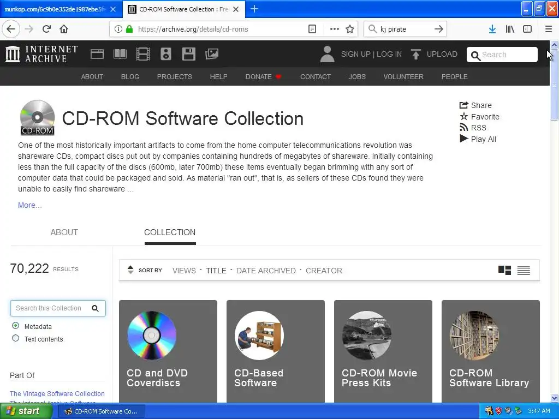
Task: Click the user avatar icon
Action: tap(327, 54)
